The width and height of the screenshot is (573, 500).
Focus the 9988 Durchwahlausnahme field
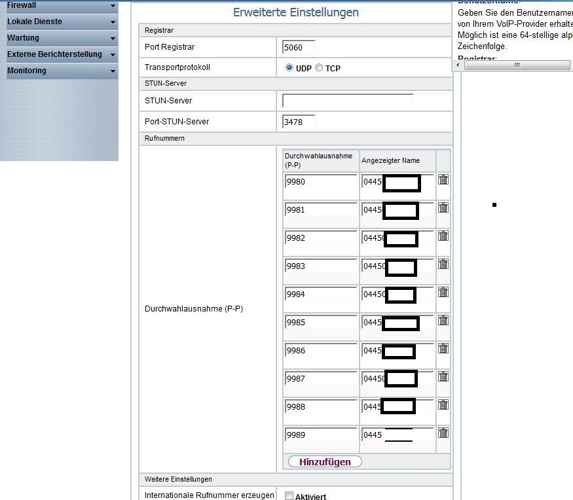click(x=321, y=406)
